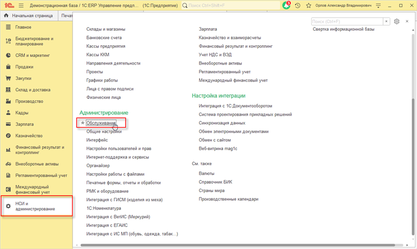Image resolution: width=417 pixels, height=249 pixels.
Task: Open the Продажи section
Action: (x=24, y=67)
